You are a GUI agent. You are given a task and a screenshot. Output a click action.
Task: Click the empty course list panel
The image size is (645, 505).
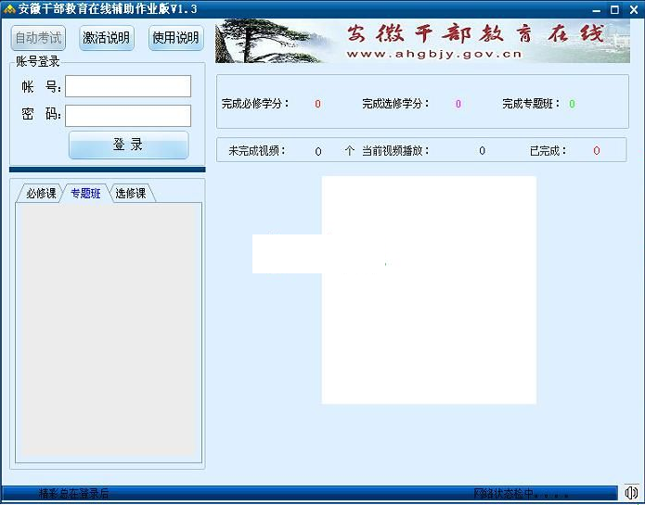[x=109, y=329]
